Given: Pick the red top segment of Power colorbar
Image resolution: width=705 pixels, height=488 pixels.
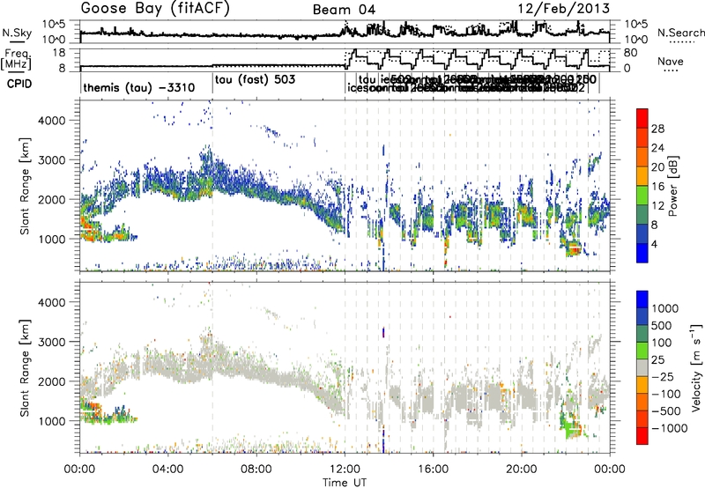Looking at the screenshot, I should coord(642,118).
